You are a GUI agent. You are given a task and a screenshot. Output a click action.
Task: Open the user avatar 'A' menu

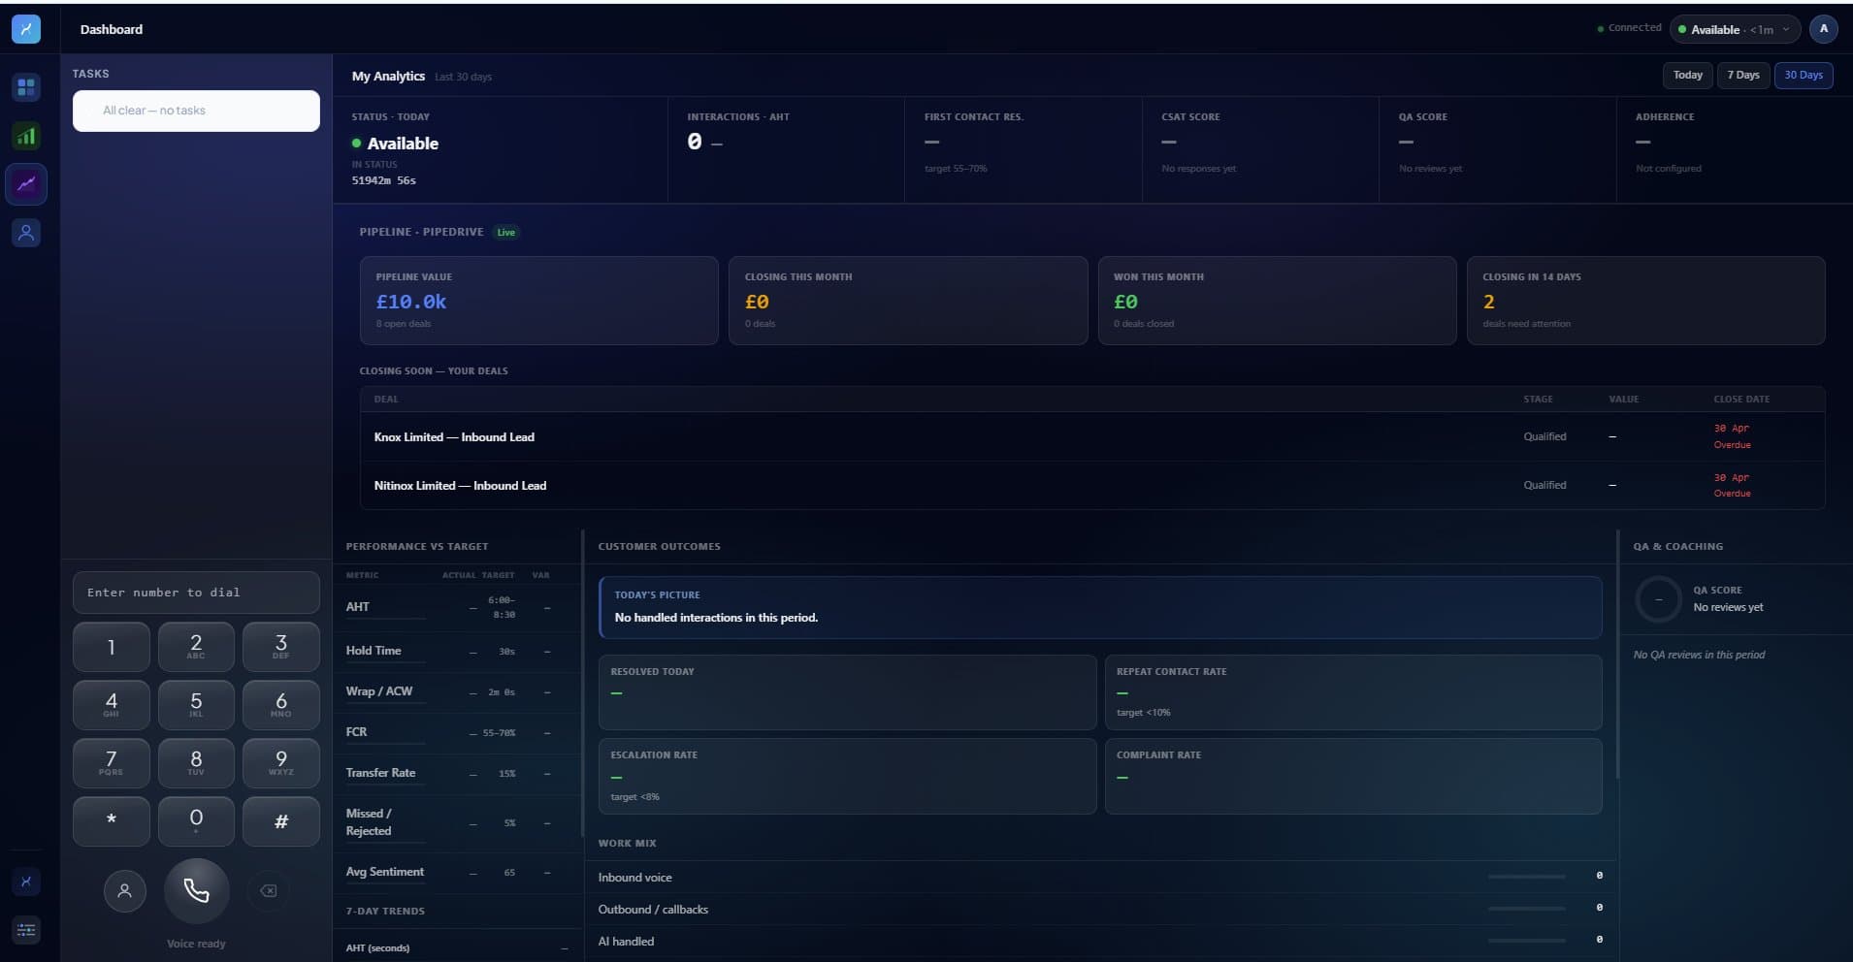1823,29
